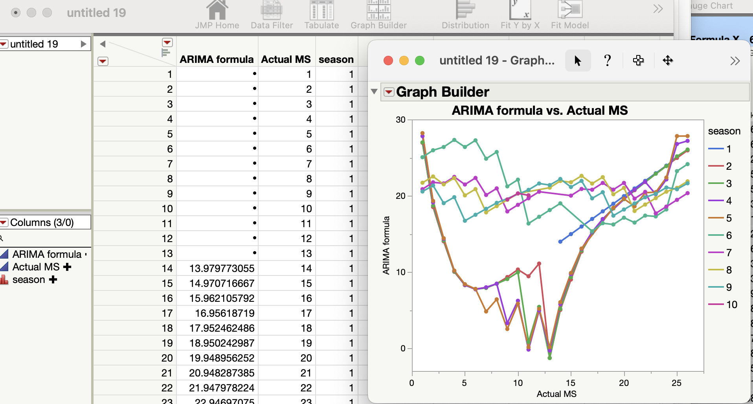Image resolution: width=753 pixels, height=404 pixels.
Task: Click the JMP Home icon
Action: pyautogui.click(x=217, y=12)
